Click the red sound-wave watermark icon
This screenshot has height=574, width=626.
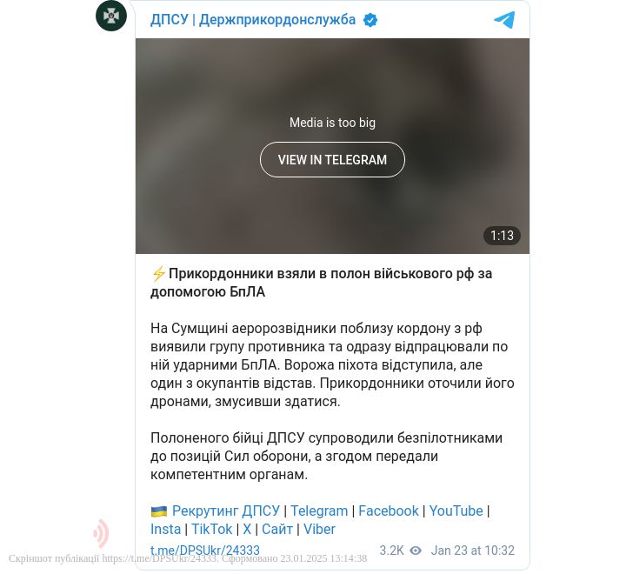coord(101,533)
